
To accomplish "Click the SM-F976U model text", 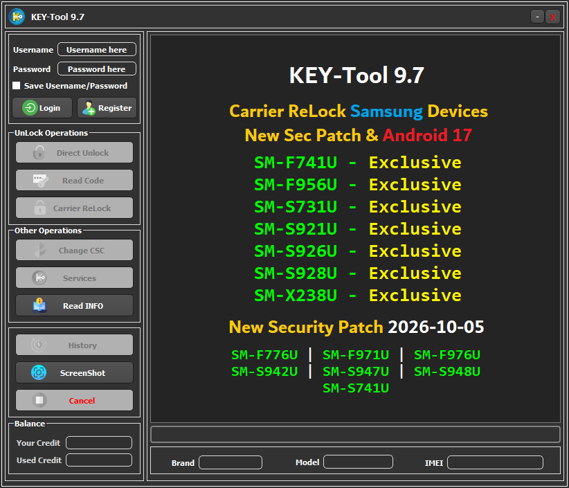I will [x=447, y=354].
